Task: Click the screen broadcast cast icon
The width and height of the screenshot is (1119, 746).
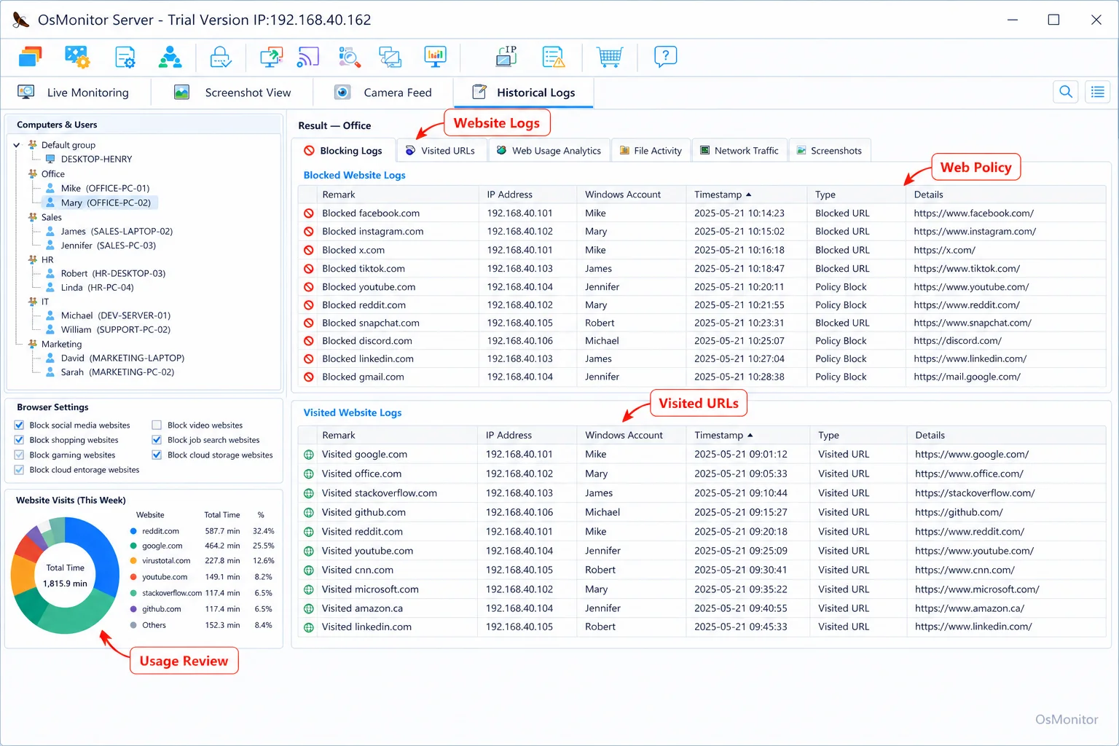Action: coord(308,57)
